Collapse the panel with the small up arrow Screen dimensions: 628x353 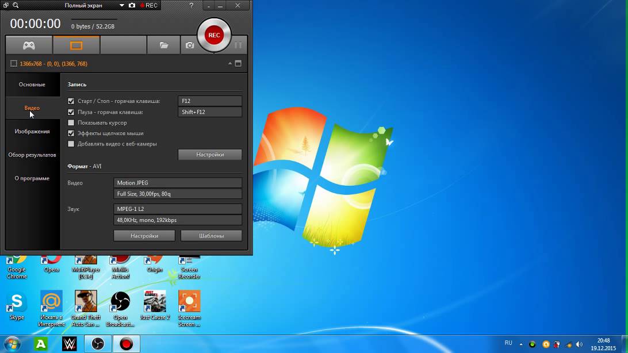tap(230, 63)
